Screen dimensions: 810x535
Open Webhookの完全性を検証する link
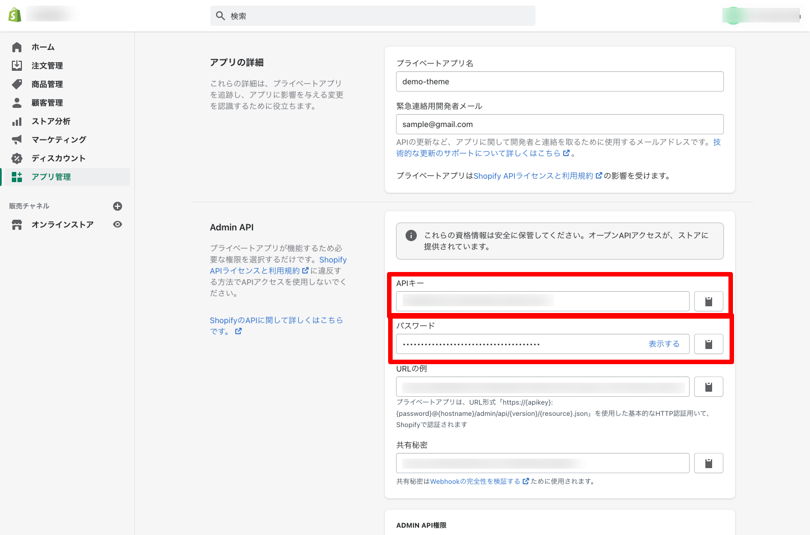[475, 482]
